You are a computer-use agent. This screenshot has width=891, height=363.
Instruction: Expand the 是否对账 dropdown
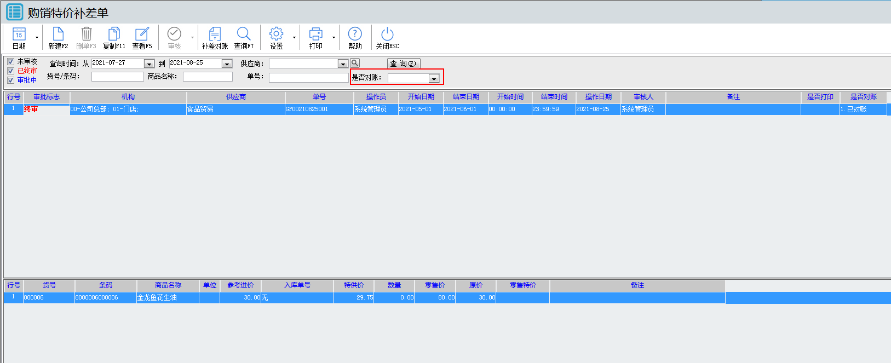point(434,79)
